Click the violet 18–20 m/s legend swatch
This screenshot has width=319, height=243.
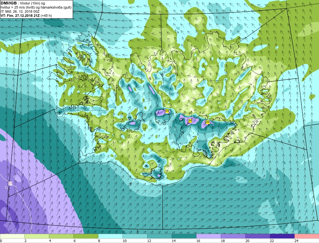coord(233,236)
